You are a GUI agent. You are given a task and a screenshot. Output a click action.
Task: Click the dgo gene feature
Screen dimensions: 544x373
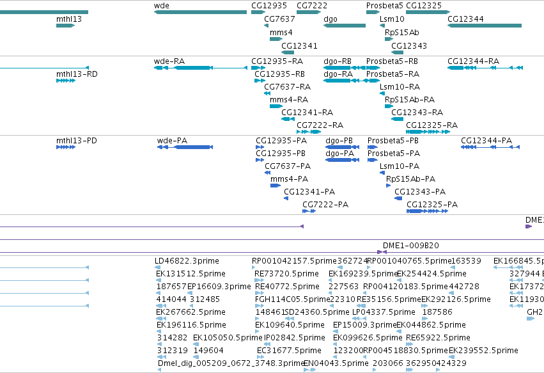[x=345, y=26]
